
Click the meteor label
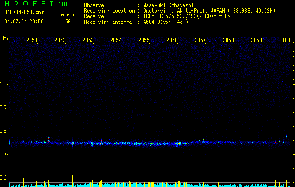pyautogui.click(x=67, y=14)
